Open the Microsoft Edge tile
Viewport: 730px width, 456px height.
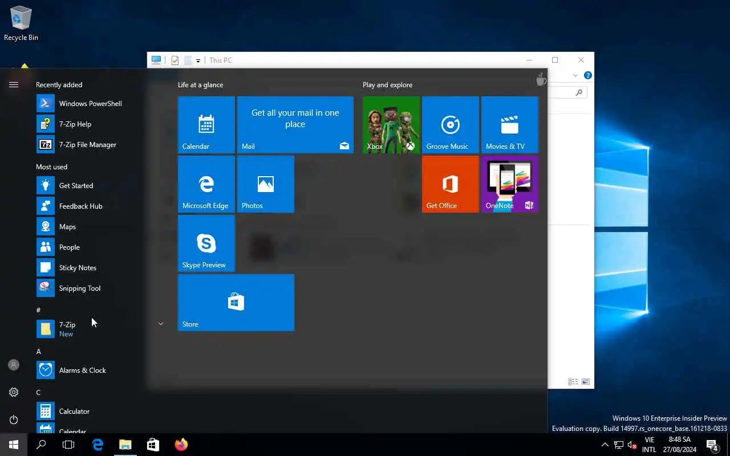pyautogui.click(x=206, y=184)
